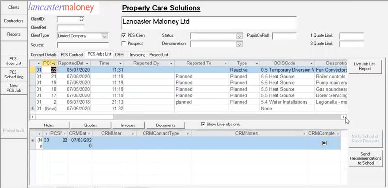Switch to the Invoicing tab
Image resolution: width=388 pixels, height=188 pixels.
(x=138, y=55)
